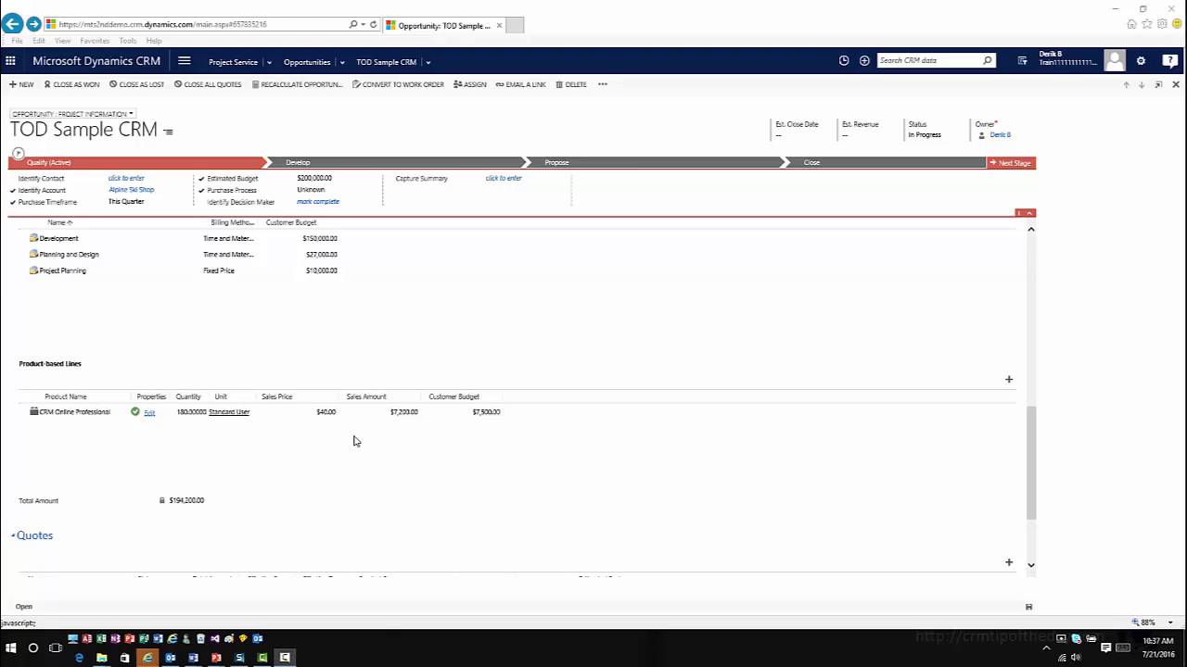This screenshot has width=1187, height=667.
Task: Click Delete command
Action: click(x=571, y=84)
